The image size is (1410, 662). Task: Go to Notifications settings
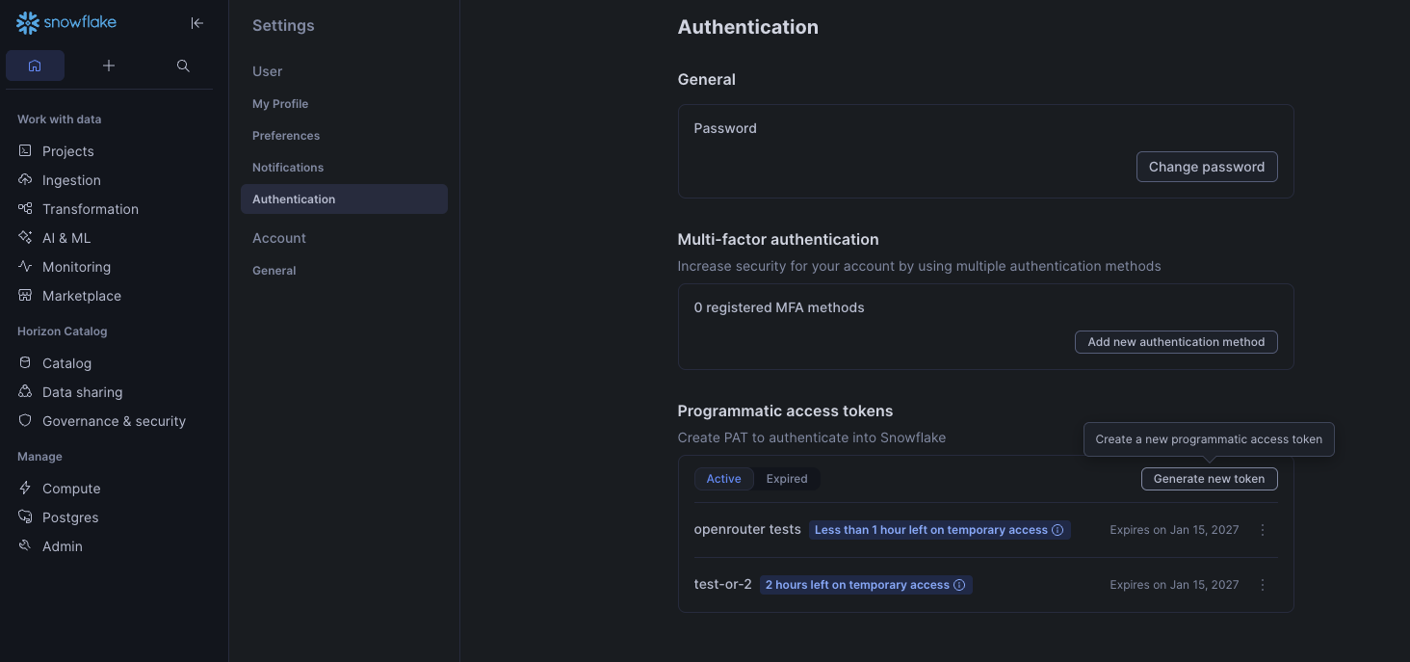tap(288, 168)
